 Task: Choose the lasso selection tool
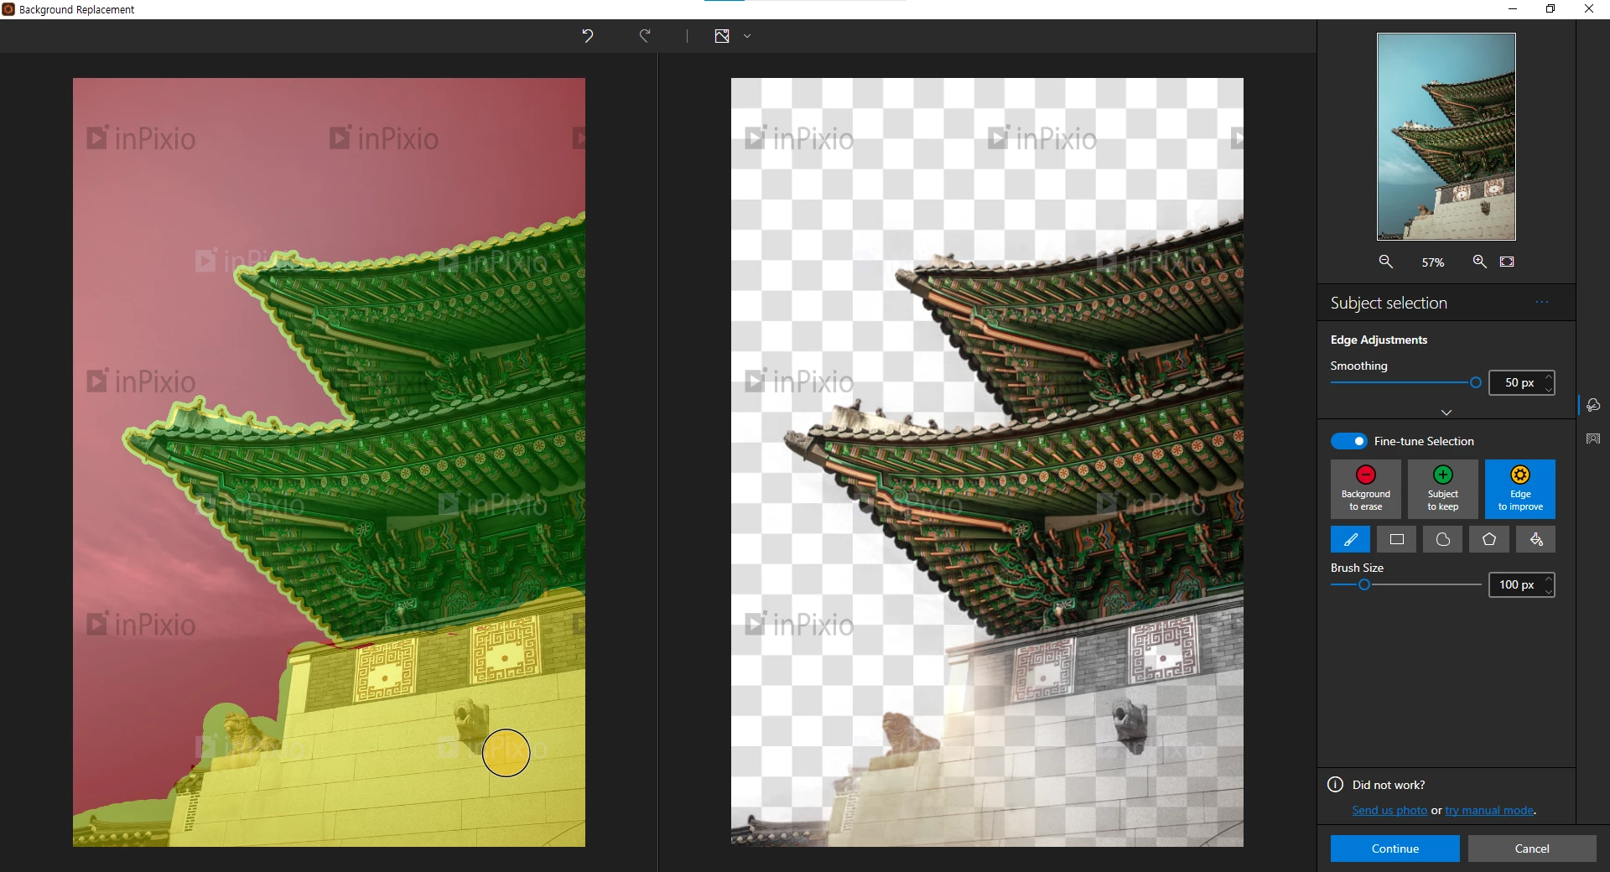(x=1443, y=539)
